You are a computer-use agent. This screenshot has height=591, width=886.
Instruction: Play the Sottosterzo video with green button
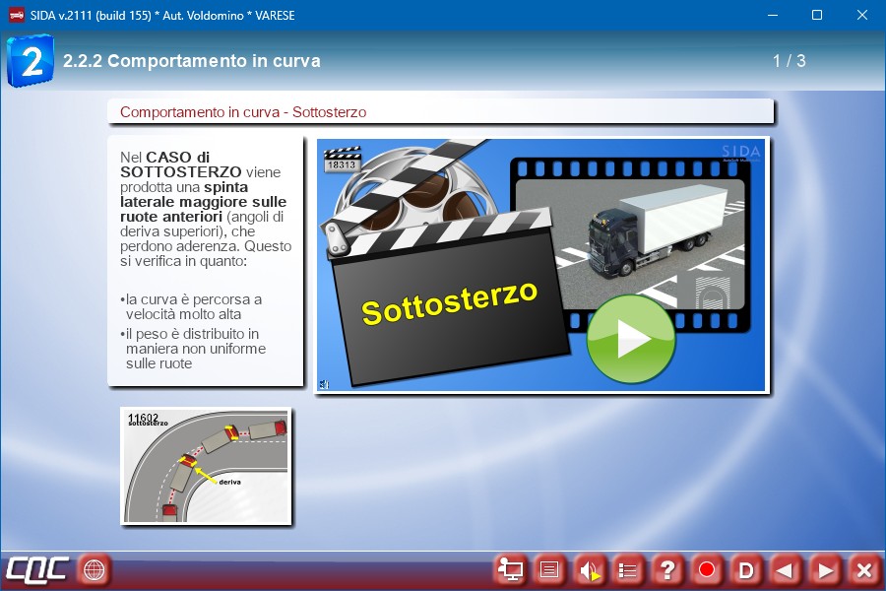[630, 339]
